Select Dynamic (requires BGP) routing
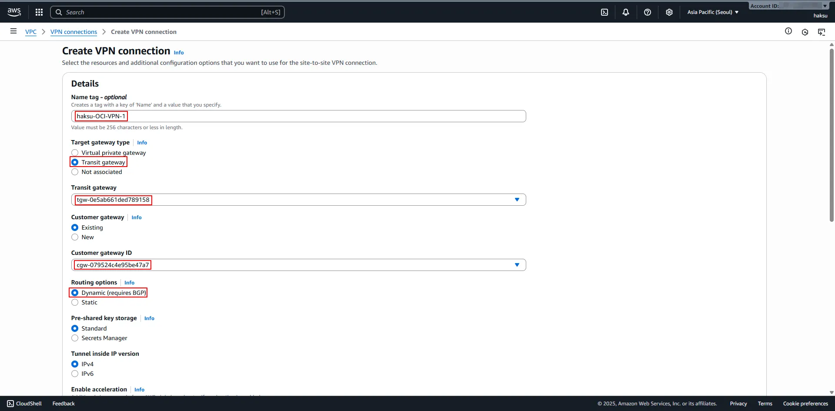Screen dimensions: 835x411 75,293
